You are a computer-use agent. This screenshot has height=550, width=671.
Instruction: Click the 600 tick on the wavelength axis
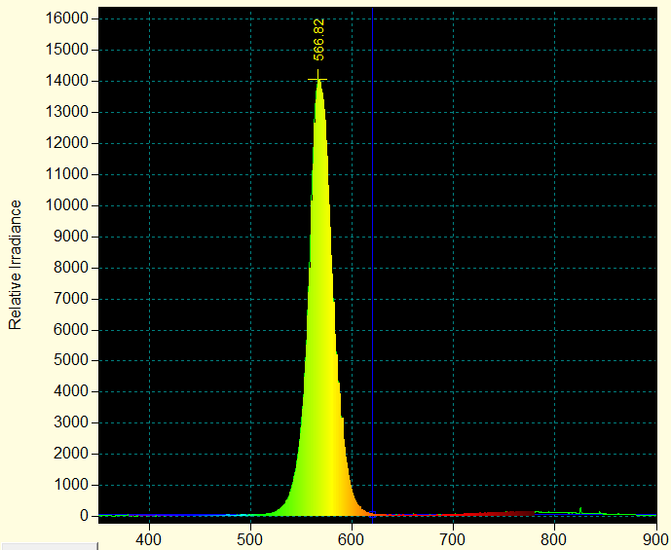click(352, 536)
